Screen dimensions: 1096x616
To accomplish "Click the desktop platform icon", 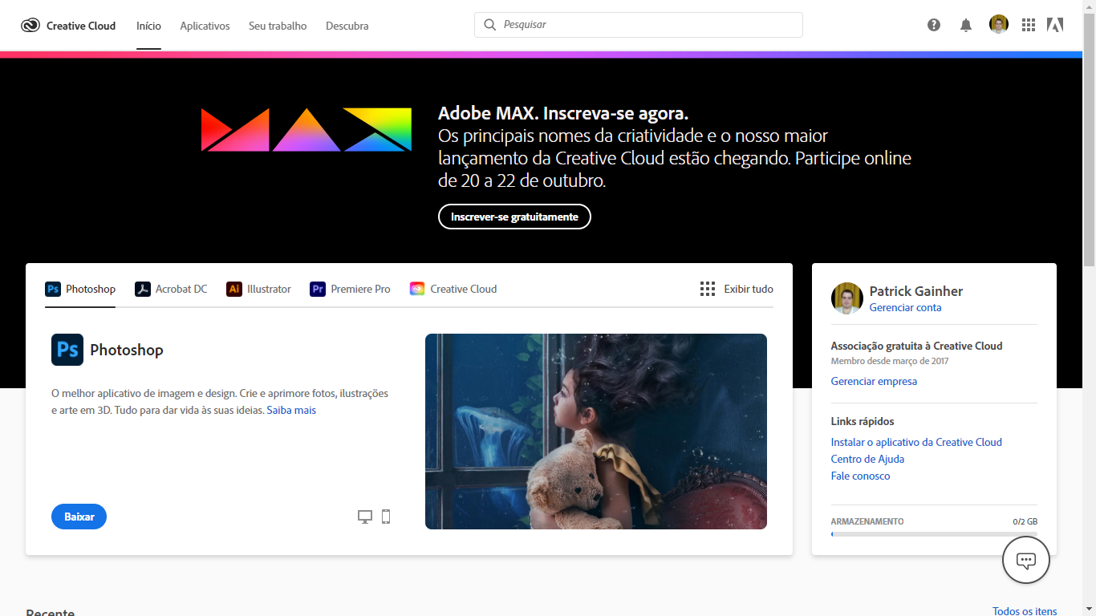I will tap(365, 517).
